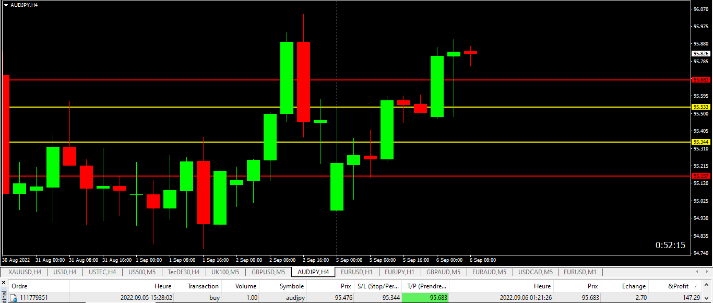Viewport: 713px width, 303px height.
Task: Open the EURUSD,M1 chart tab
Action: point(580,272)
